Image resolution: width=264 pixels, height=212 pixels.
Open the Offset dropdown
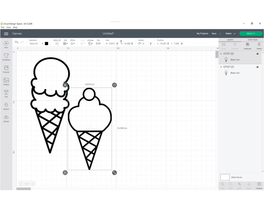tap(72, 44)
